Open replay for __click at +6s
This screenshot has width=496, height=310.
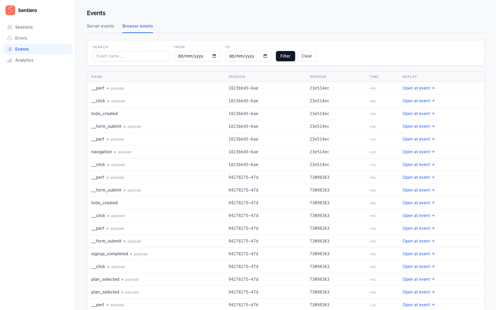coord(418,216)
